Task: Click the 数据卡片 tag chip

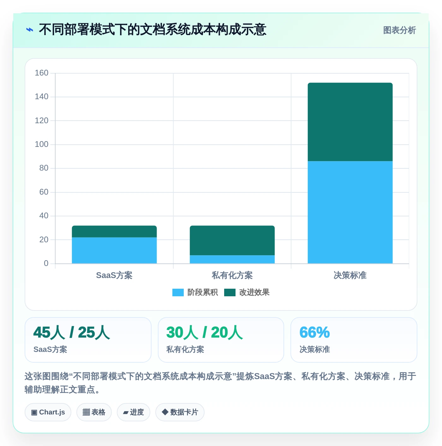Action: (180, 412)
